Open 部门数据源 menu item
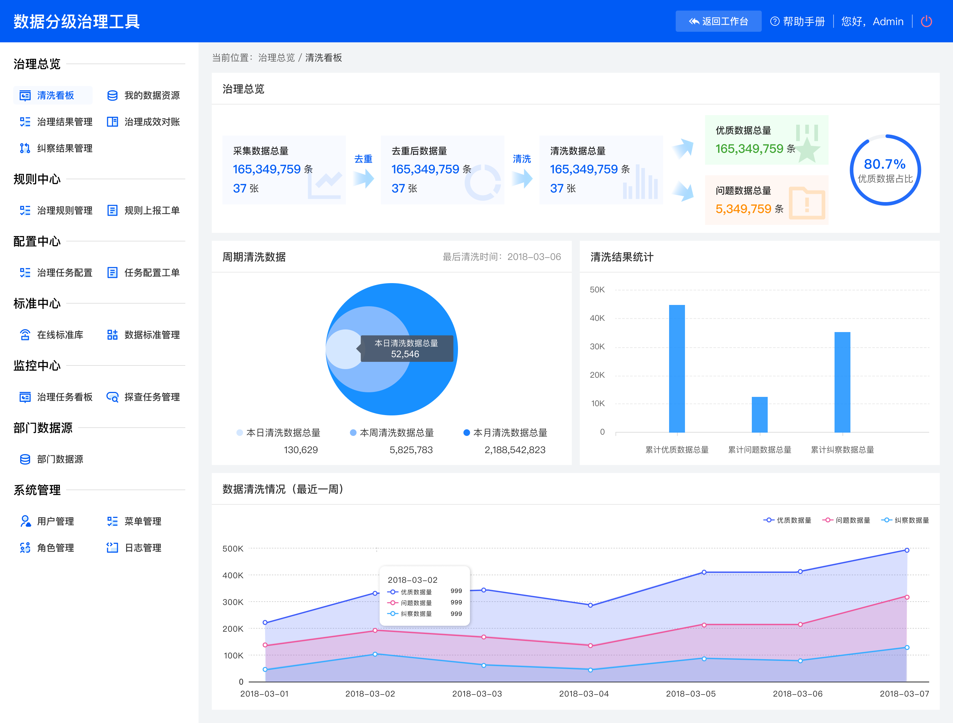Image resolution: width=953 pixels, height=723 pixels. tap(52, 459)
